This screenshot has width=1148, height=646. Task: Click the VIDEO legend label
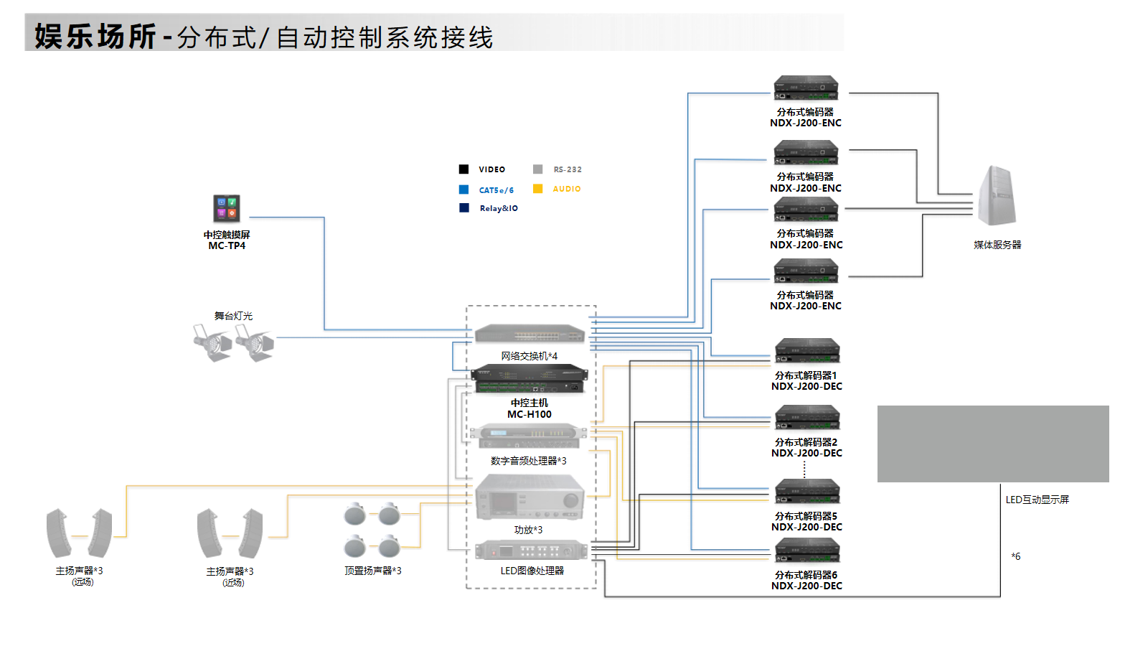[x=492, y=169]
